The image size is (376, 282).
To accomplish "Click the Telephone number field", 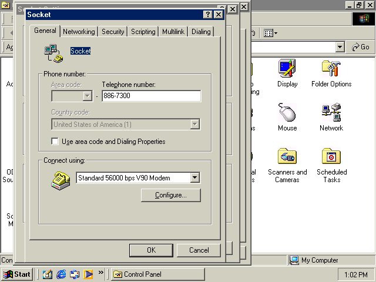I will pos(152,96).
